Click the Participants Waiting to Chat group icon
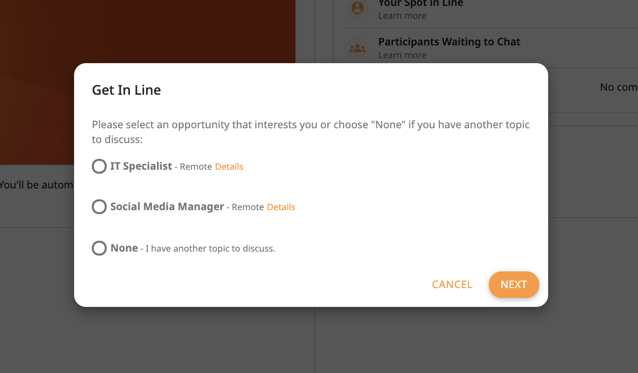 click(x=357, y=48)
